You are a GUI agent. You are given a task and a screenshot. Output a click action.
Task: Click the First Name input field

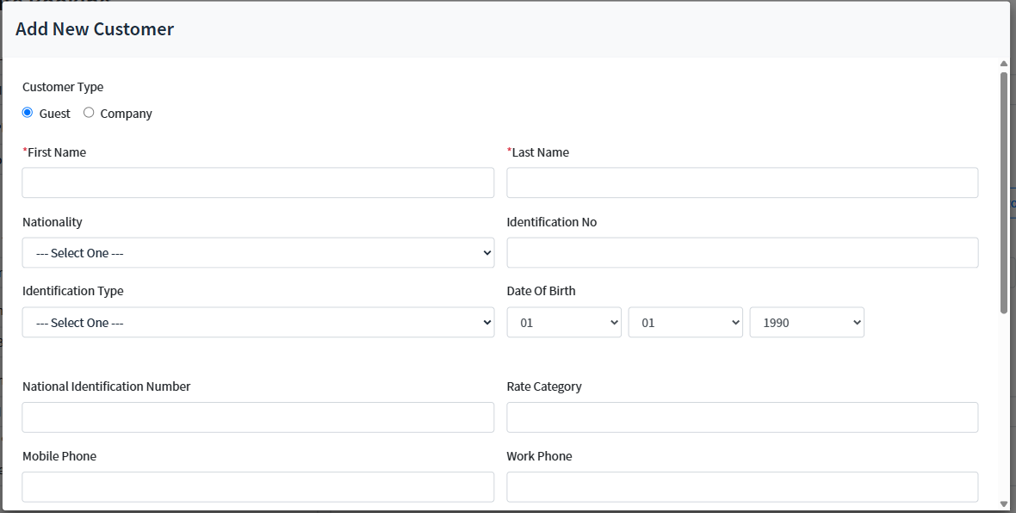tap(258, 182)
